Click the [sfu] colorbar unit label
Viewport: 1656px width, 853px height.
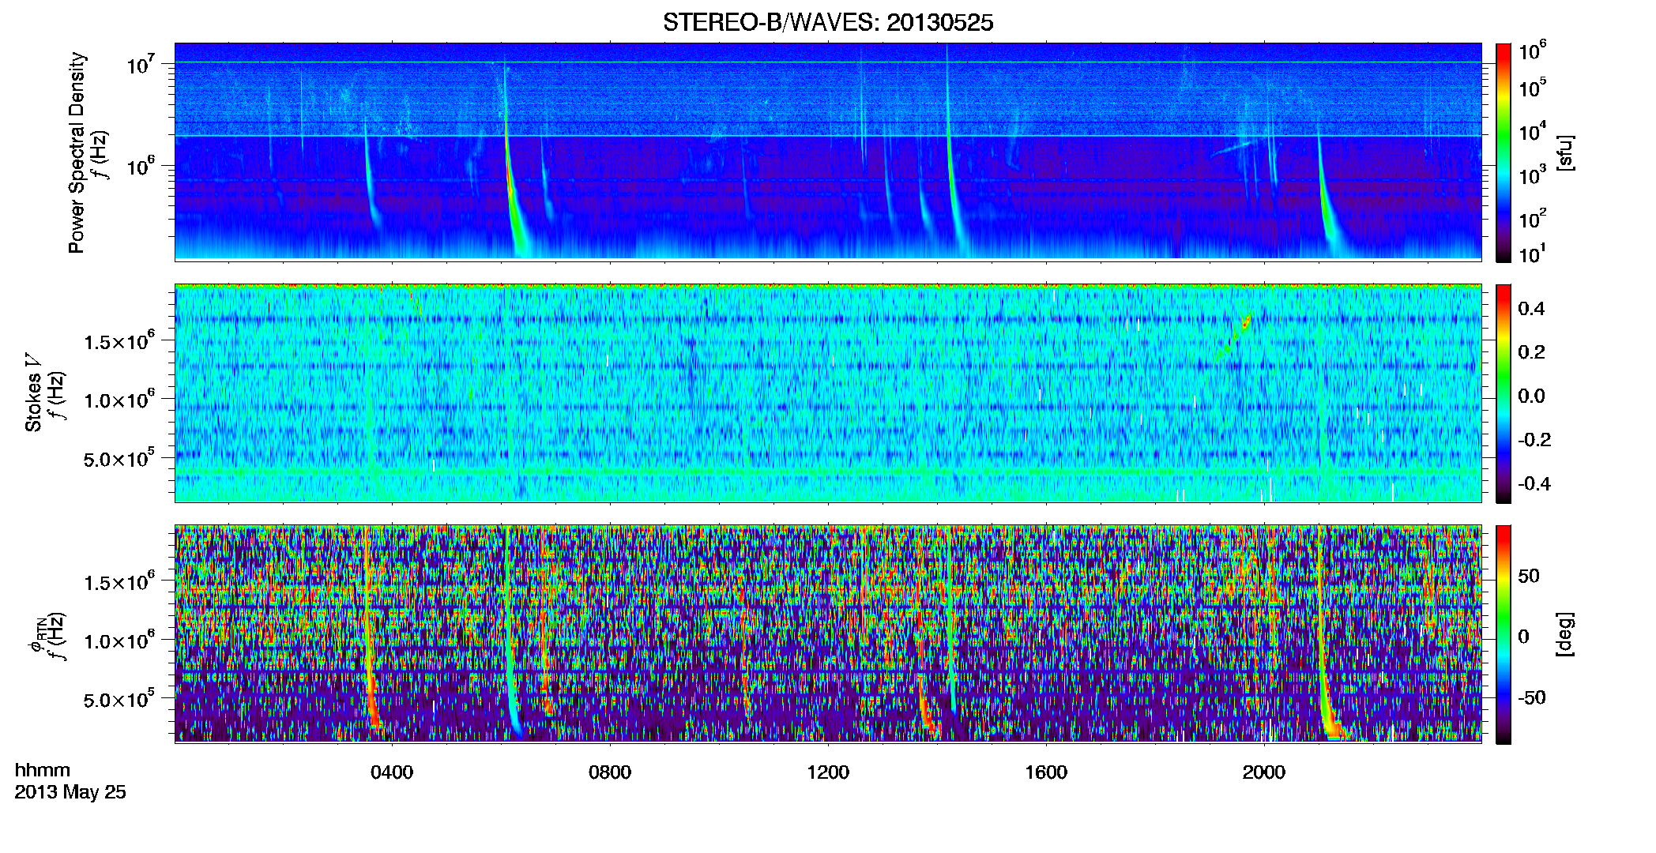[x=1565, y=152]
